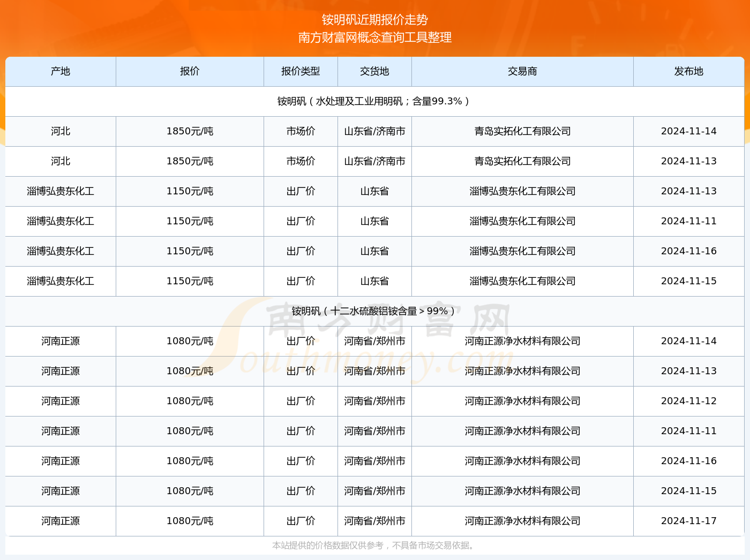This screenshot has width=750, height=560.
Task: Click date 2024-11-15 in the 淄博弘贵东化工 row
Action: 689,281
